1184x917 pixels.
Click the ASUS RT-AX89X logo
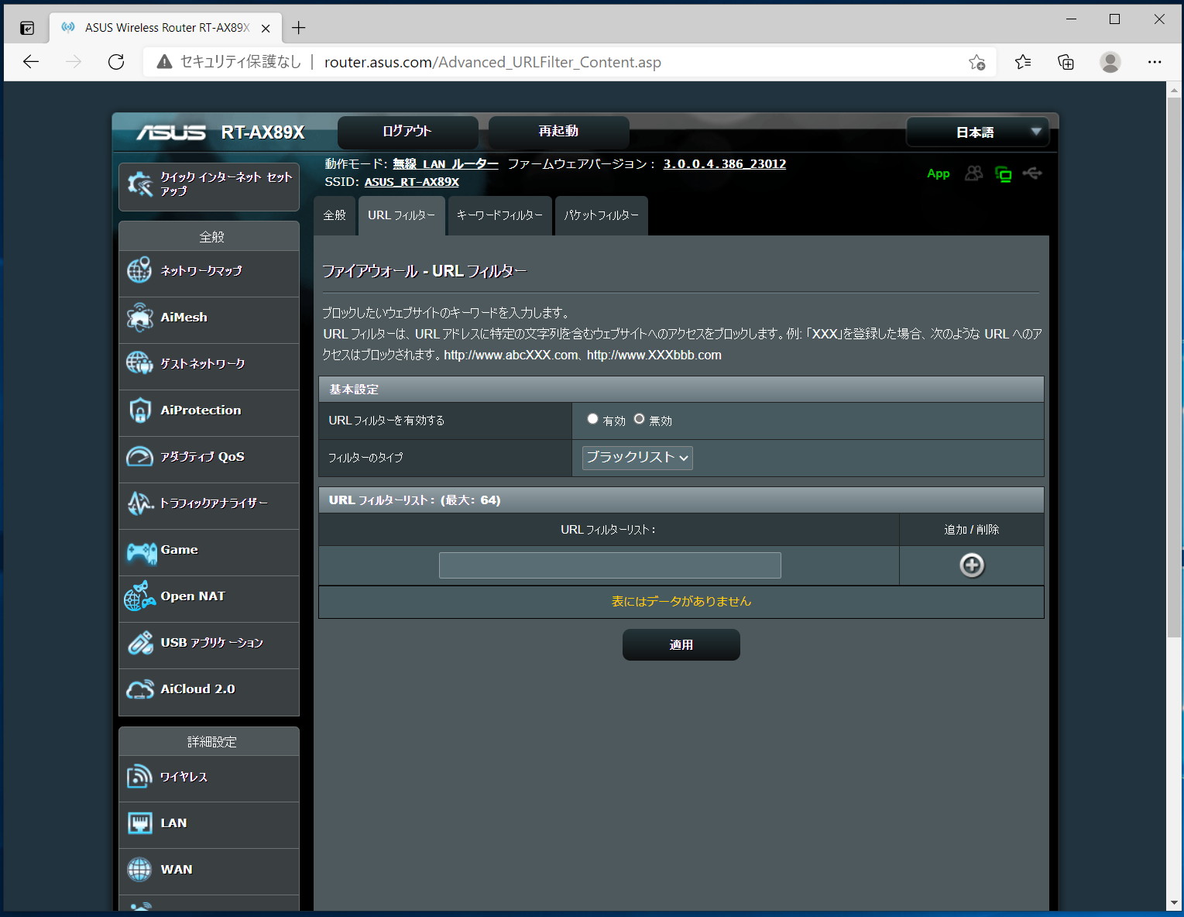(221, 132)
